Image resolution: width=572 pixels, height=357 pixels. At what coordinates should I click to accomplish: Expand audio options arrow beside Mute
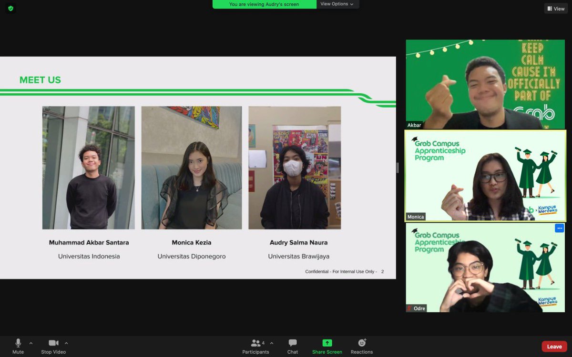point(31,343)
